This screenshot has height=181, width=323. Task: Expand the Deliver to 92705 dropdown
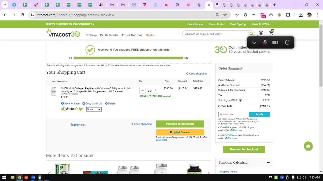pos(260,24)
